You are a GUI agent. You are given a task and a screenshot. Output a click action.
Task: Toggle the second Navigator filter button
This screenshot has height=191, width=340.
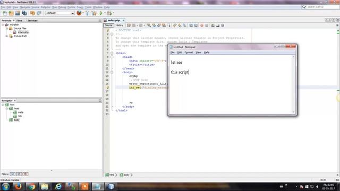click(19, 174)
